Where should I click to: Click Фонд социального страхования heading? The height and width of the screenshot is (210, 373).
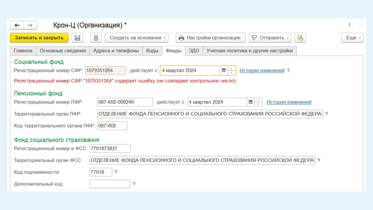pyautogui.click(x=56, y=140)
